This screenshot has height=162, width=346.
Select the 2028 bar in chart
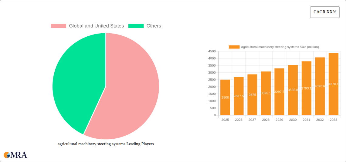tap(266, 93)
